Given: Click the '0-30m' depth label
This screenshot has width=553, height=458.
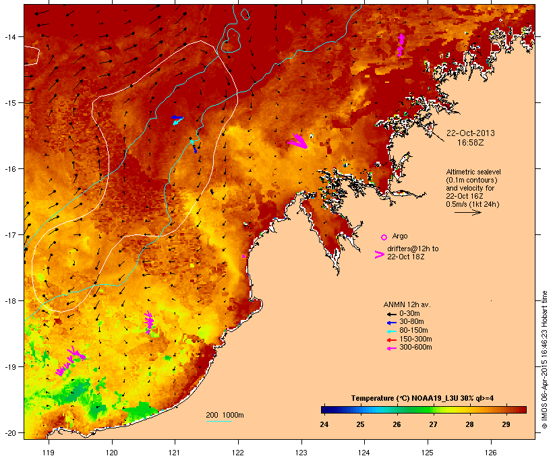Looking at the screenshot, I should pyautogui.click(x=409, y=314).
